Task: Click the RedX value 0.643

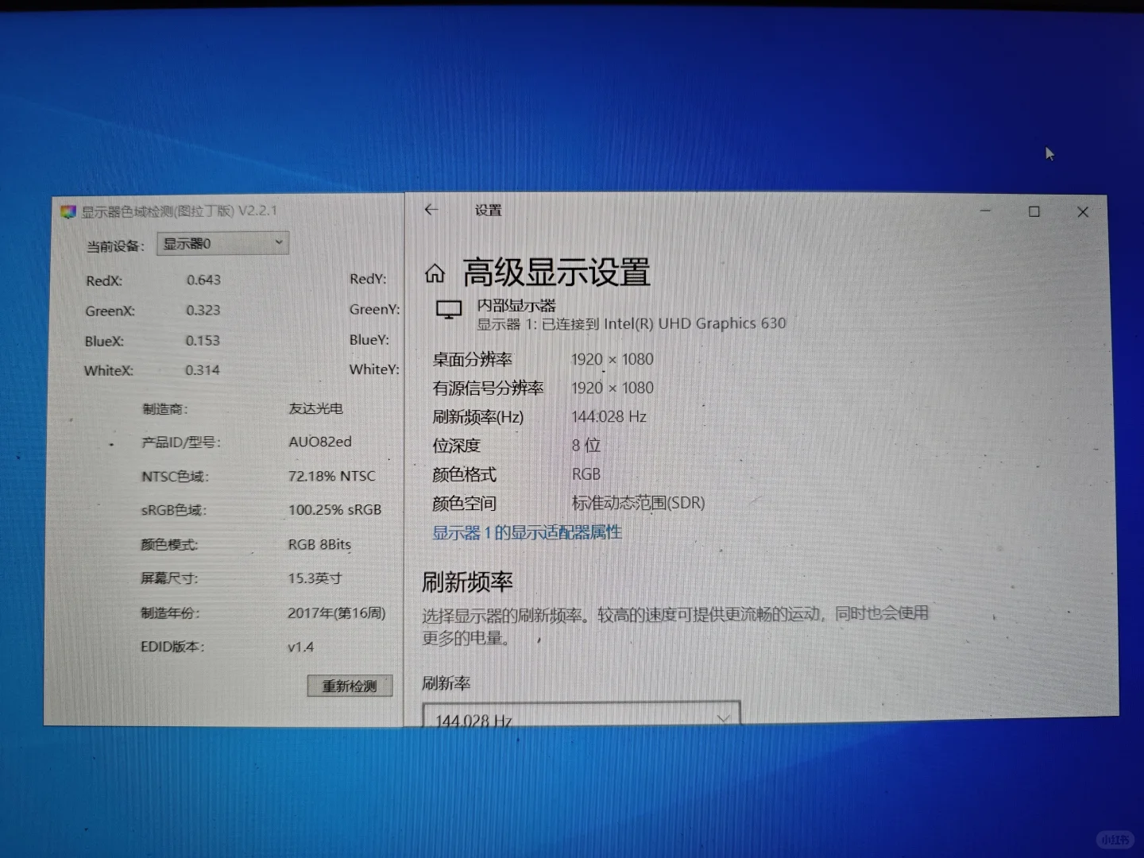Action: click(203, 280)
